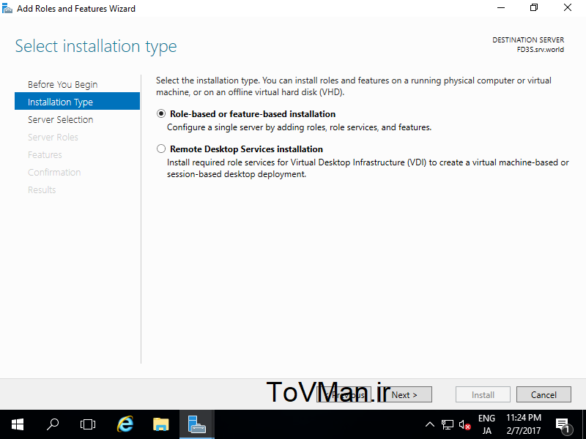
Task: Click Server Manager taskbar icon
Action: coord(197,424)
